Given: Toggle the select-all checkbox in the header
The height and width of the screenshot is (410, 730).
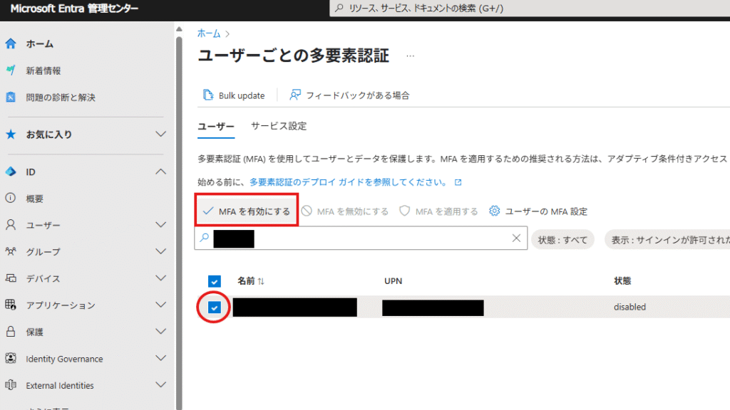Looking at the screenshot, I should pos(214,281).
